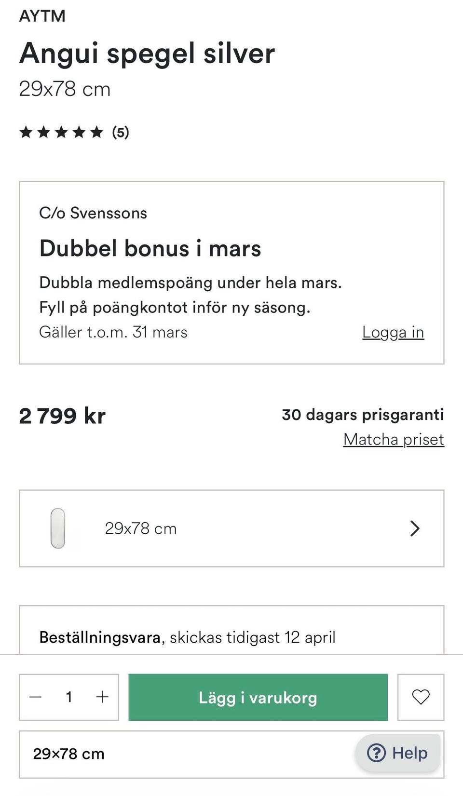Tap the AYTM brand name
This screenshot has height=796, width=463.
(42, 16)
